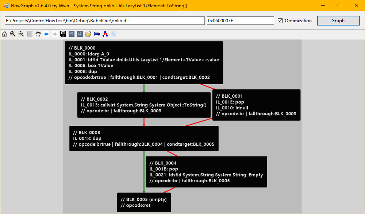
Task: Click the 0x0600007F token field
Action: coord(241,21)
